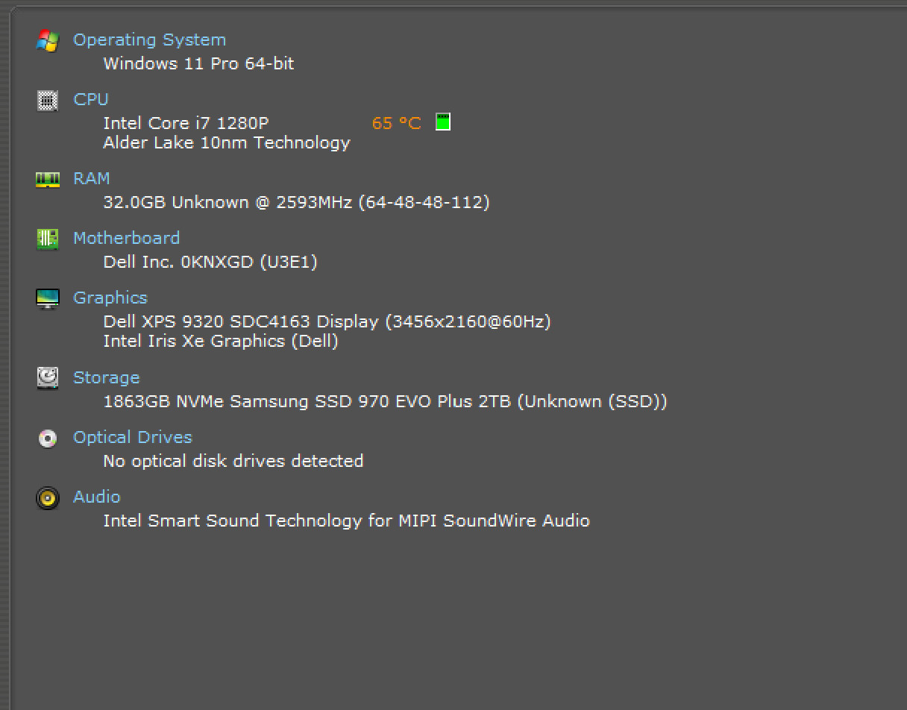Click the RAM memory stick icon

coord(48,179)
